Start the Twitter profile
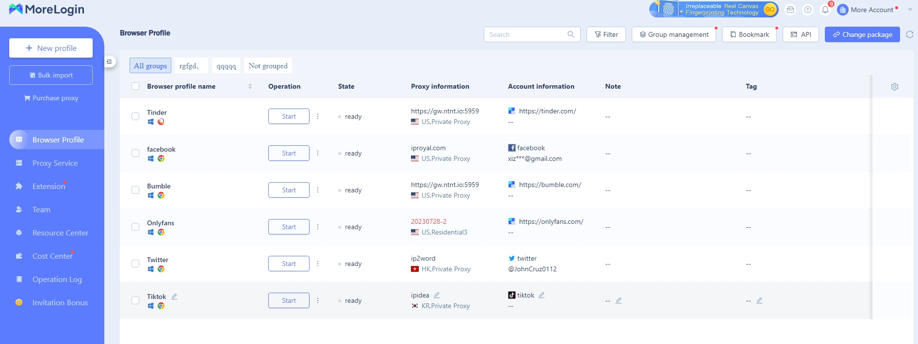The width and height of the screenshot is (918, 344). point(289,264)
